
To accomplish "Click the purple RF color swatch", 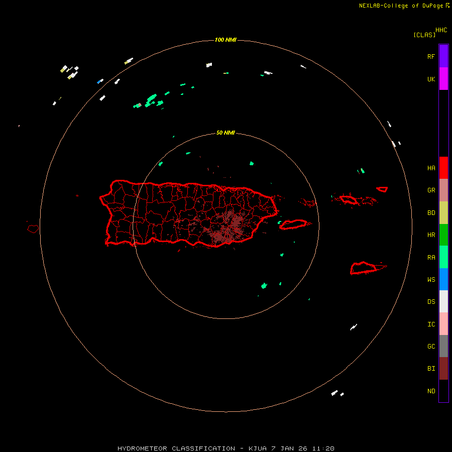I will 443,56.
